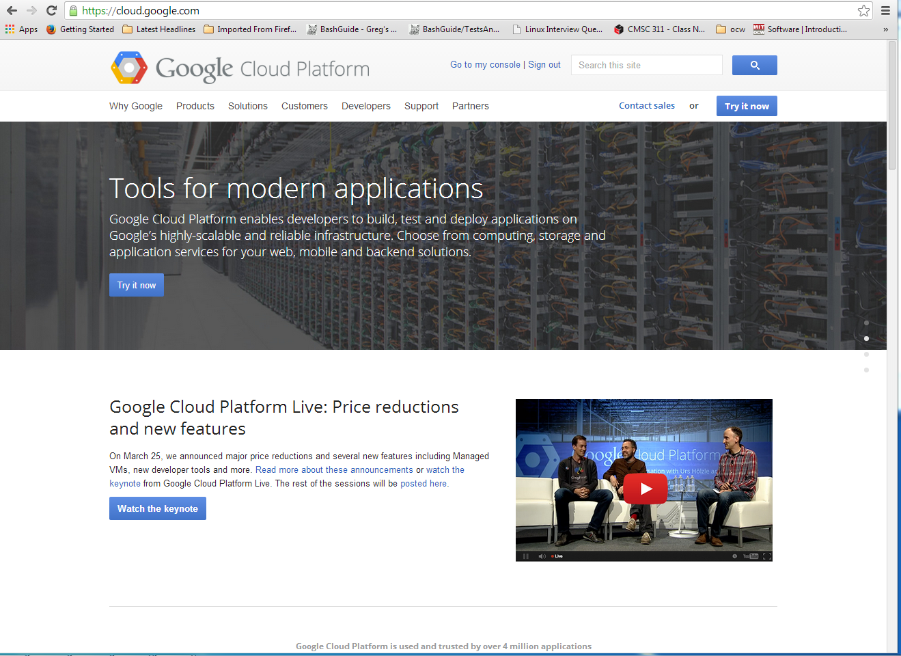Viewport: 901px width, 656px height.
Task: Open the Why Google menu item
Action: coord(136,106)
